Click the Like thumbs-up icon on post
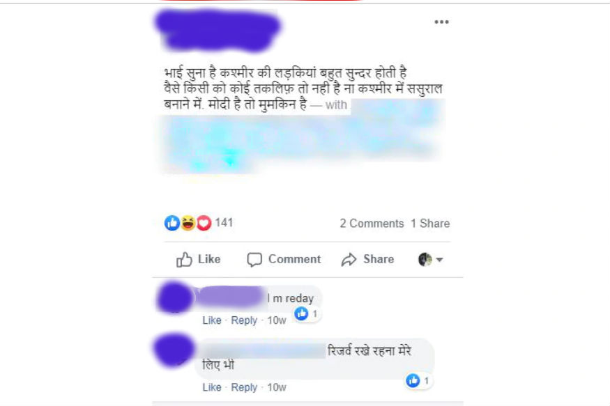The image size is (610, 406). tap(184, 260)
